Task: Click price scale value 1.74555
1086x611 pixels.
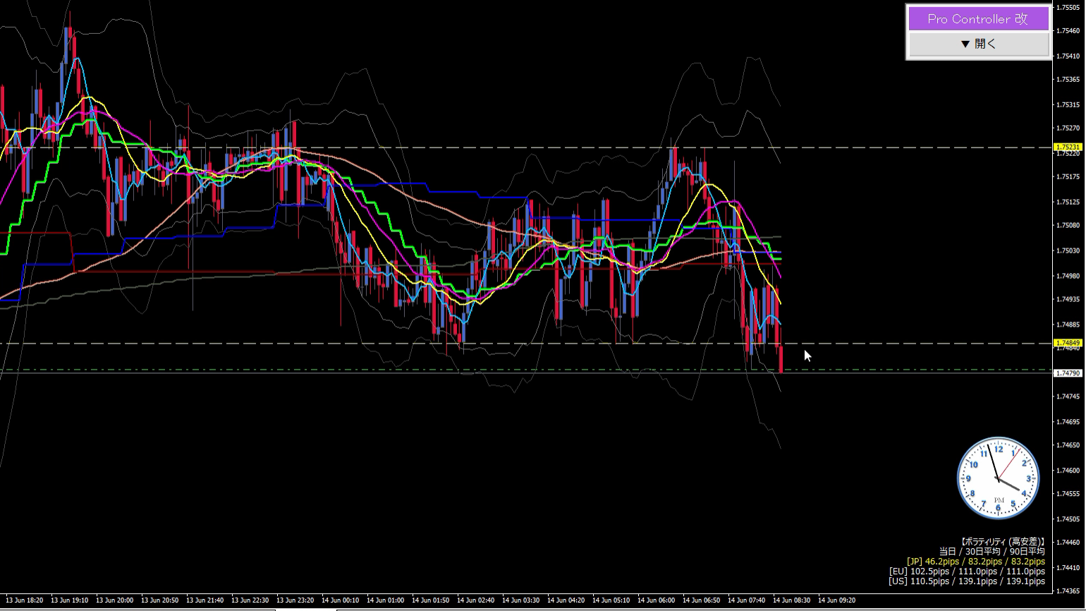Action: tap(1069, 495)
